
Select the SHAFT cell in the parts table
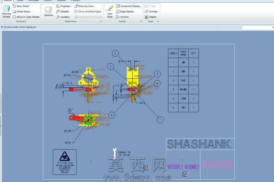pyautogui.click(x=183, y=108)
